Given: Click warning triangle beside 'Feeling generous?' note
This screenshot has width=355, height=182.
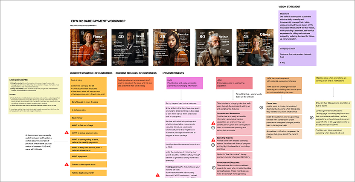Looking at the screenshot, I should point(157,175).
